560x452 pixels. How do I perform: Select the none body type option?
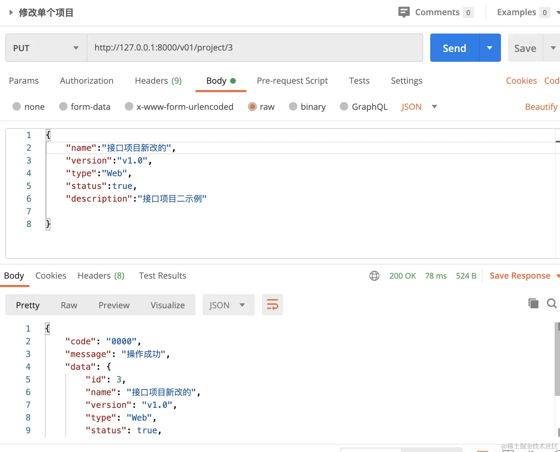click(x=17, y=107)
